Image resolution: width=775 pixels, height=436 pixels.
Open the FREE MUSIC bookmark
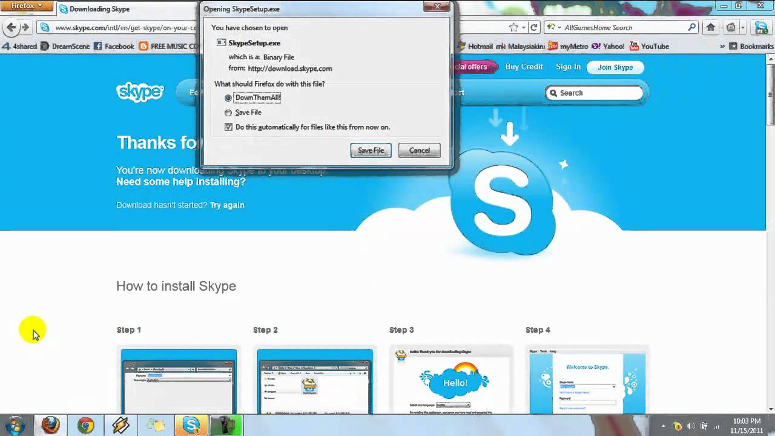click(x=169, y=46)
